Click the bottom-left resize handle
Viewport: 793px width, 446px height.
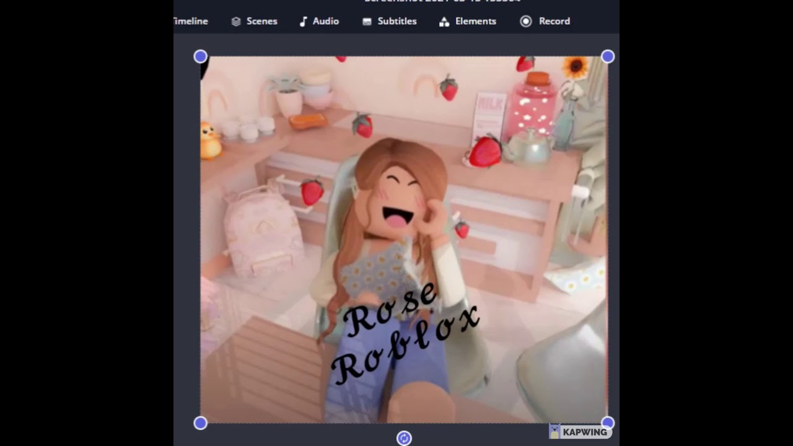[x=200, y=423]
